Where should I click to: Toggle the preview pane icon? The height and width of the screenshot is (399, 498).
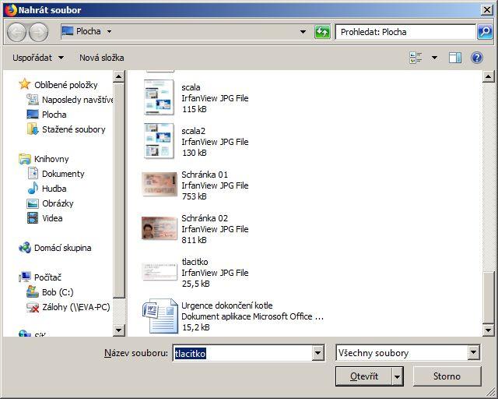click(x=455, y=58)
